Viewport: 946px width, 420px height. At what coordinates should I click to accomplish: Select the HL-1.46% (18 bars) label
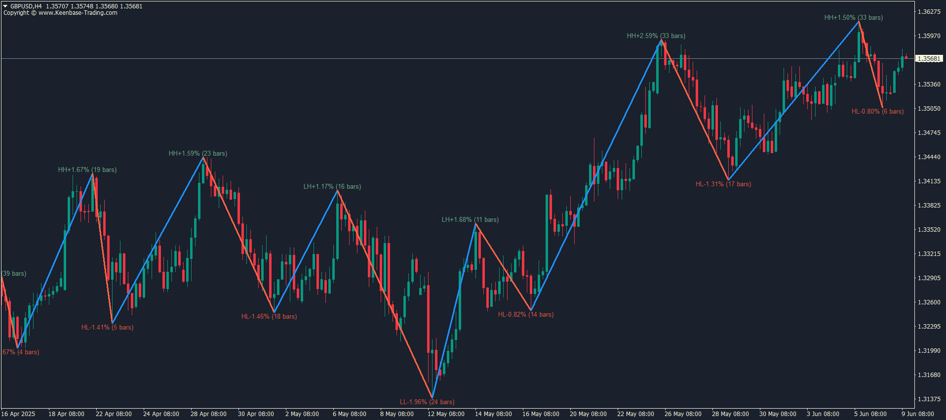click(269, 317)
